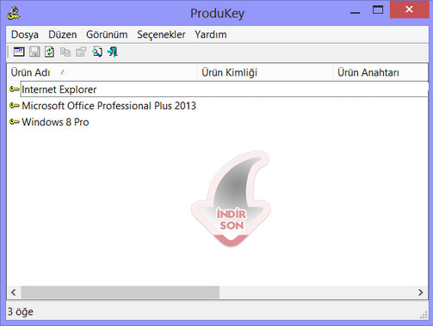Maximize the ProduKey window
Image resolution: width=433 pixels, height=326 pixels.
click(x=378, y=10)
